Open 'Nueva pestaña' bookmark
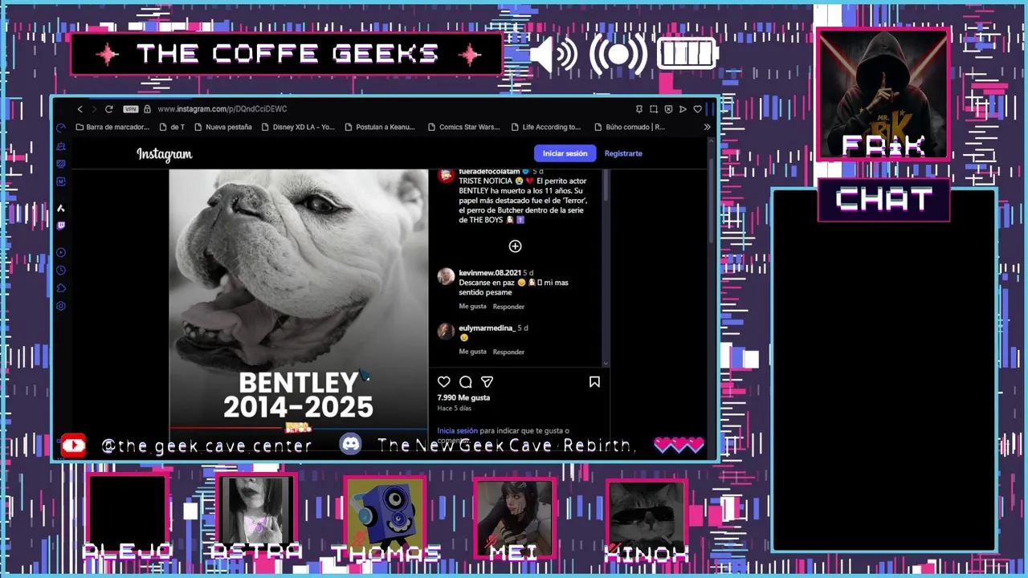This screenshot has width=1028, height=578. [223, 127]
